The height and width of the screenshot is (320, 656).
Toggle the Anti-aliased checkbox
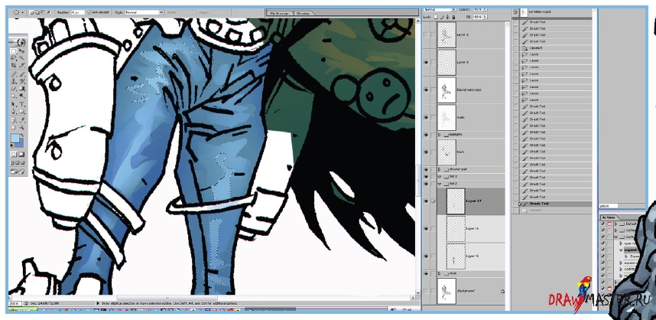point(89,12)
